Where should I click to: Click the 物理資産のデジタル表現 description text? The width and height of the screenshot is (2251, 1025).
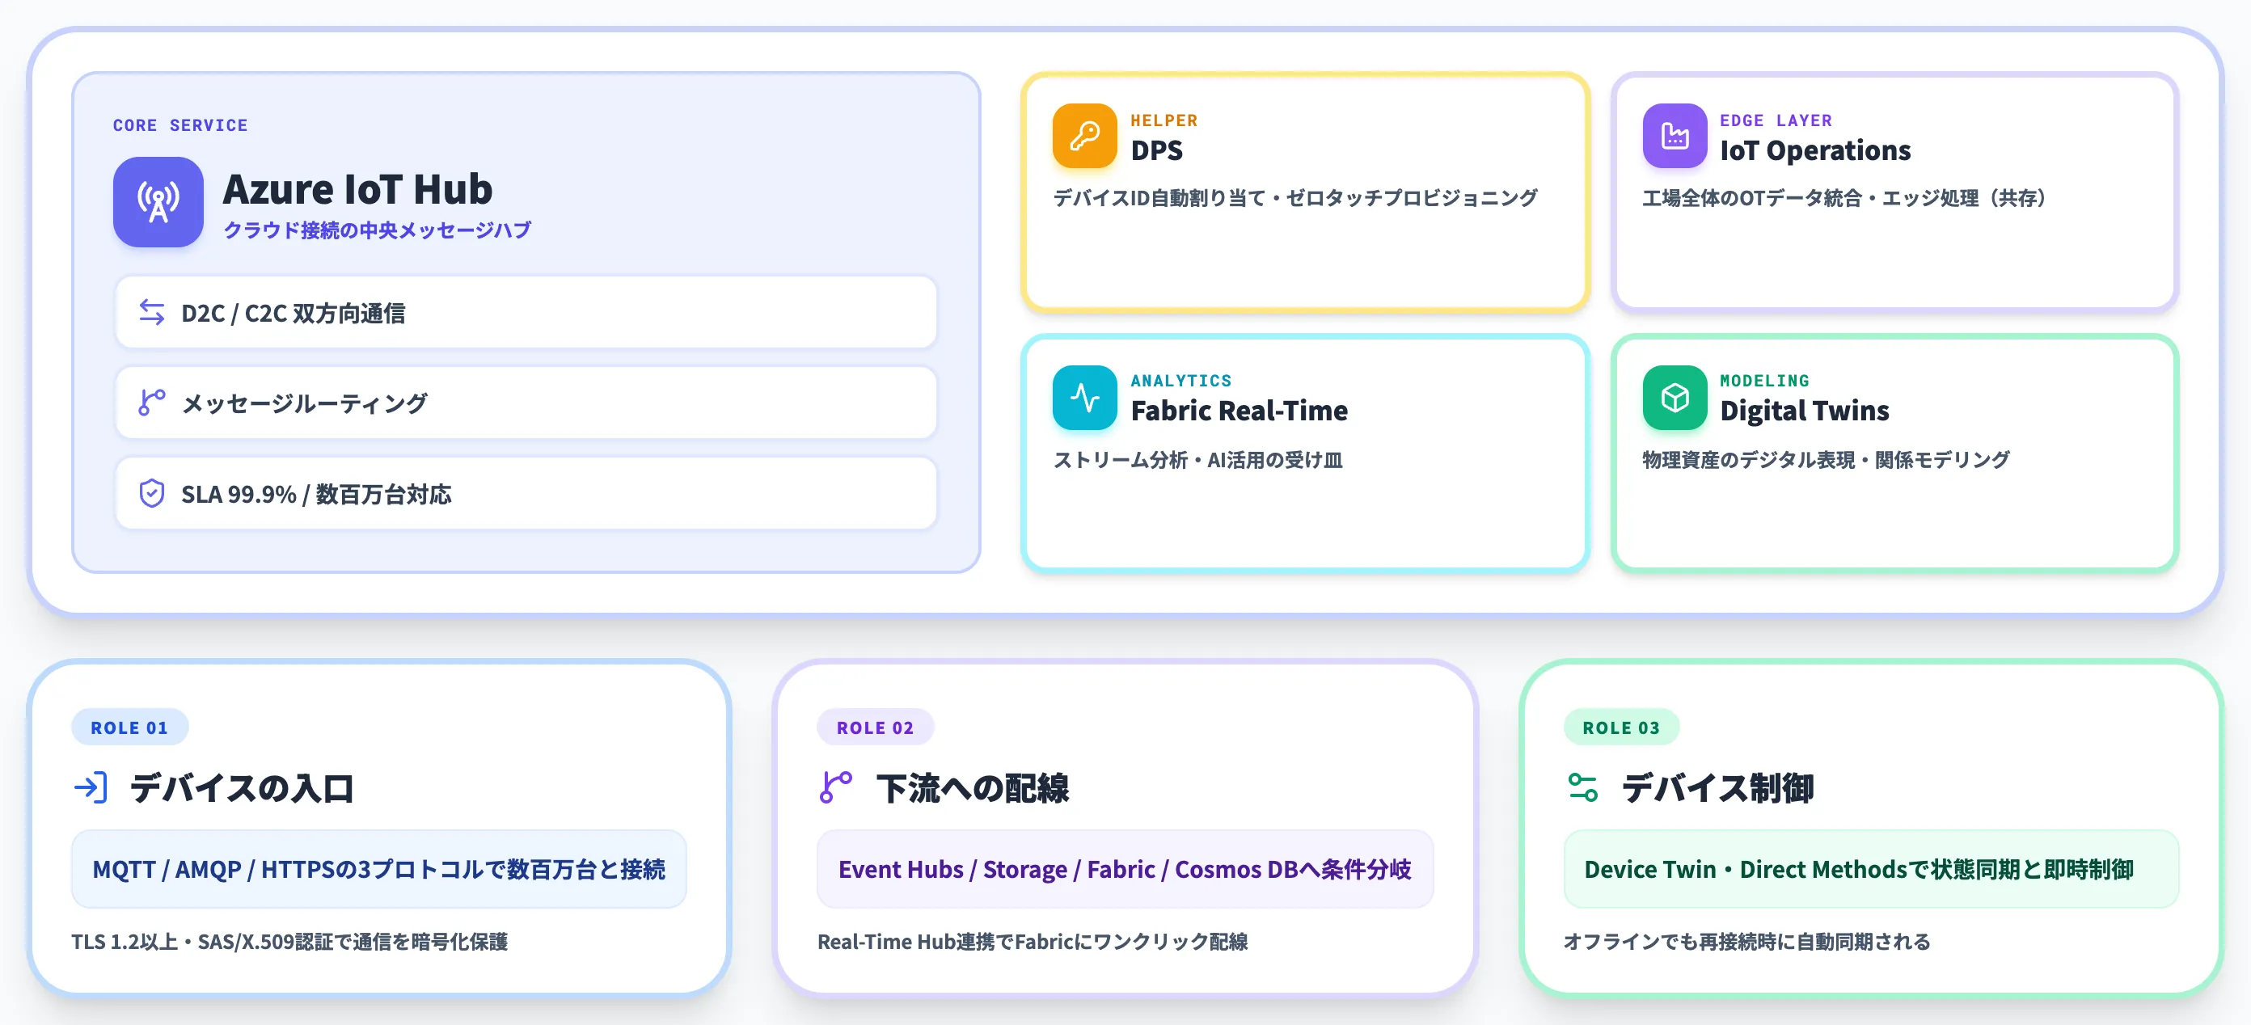coord(1826,460)
